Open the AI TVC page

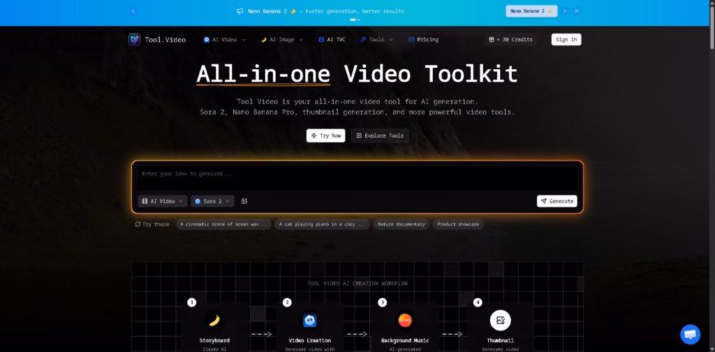click(332, 40)
